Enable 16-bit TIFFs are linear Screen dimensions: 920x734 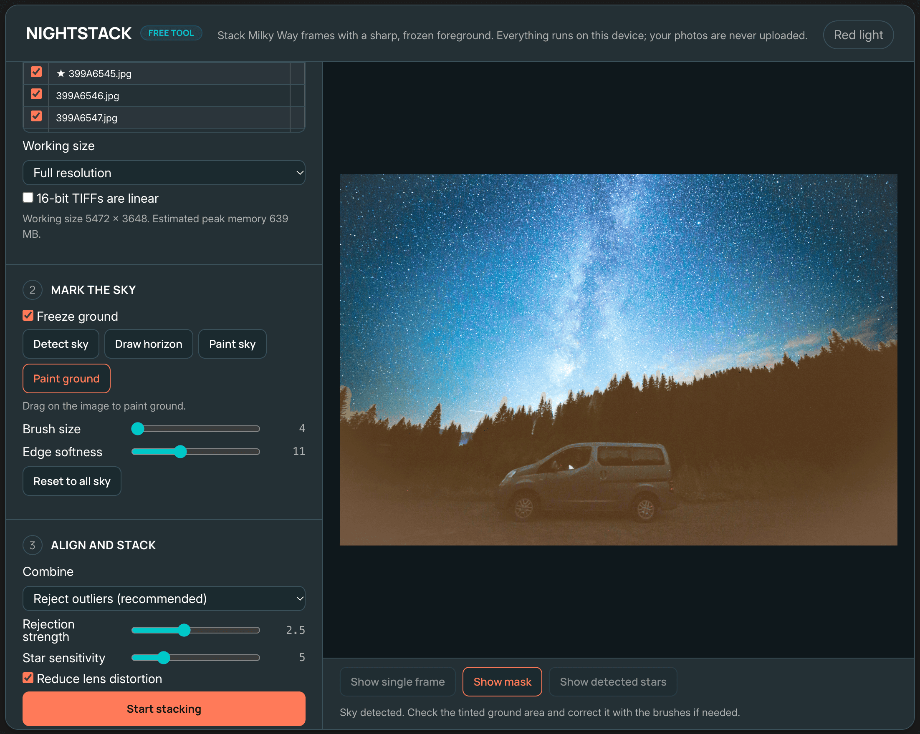pyautogui.click(x=28, y=197)
